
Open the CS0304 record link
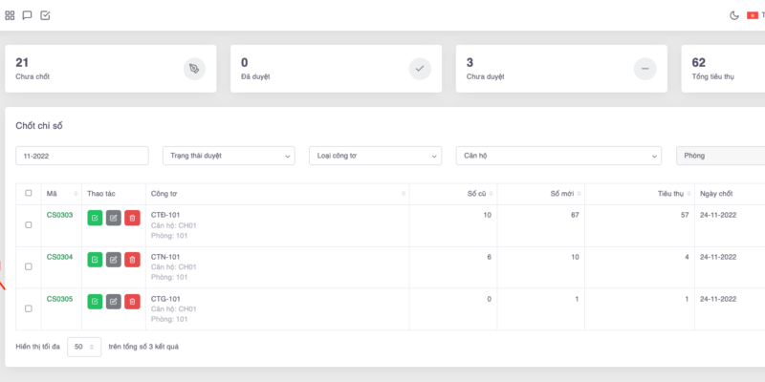[59, 257]
